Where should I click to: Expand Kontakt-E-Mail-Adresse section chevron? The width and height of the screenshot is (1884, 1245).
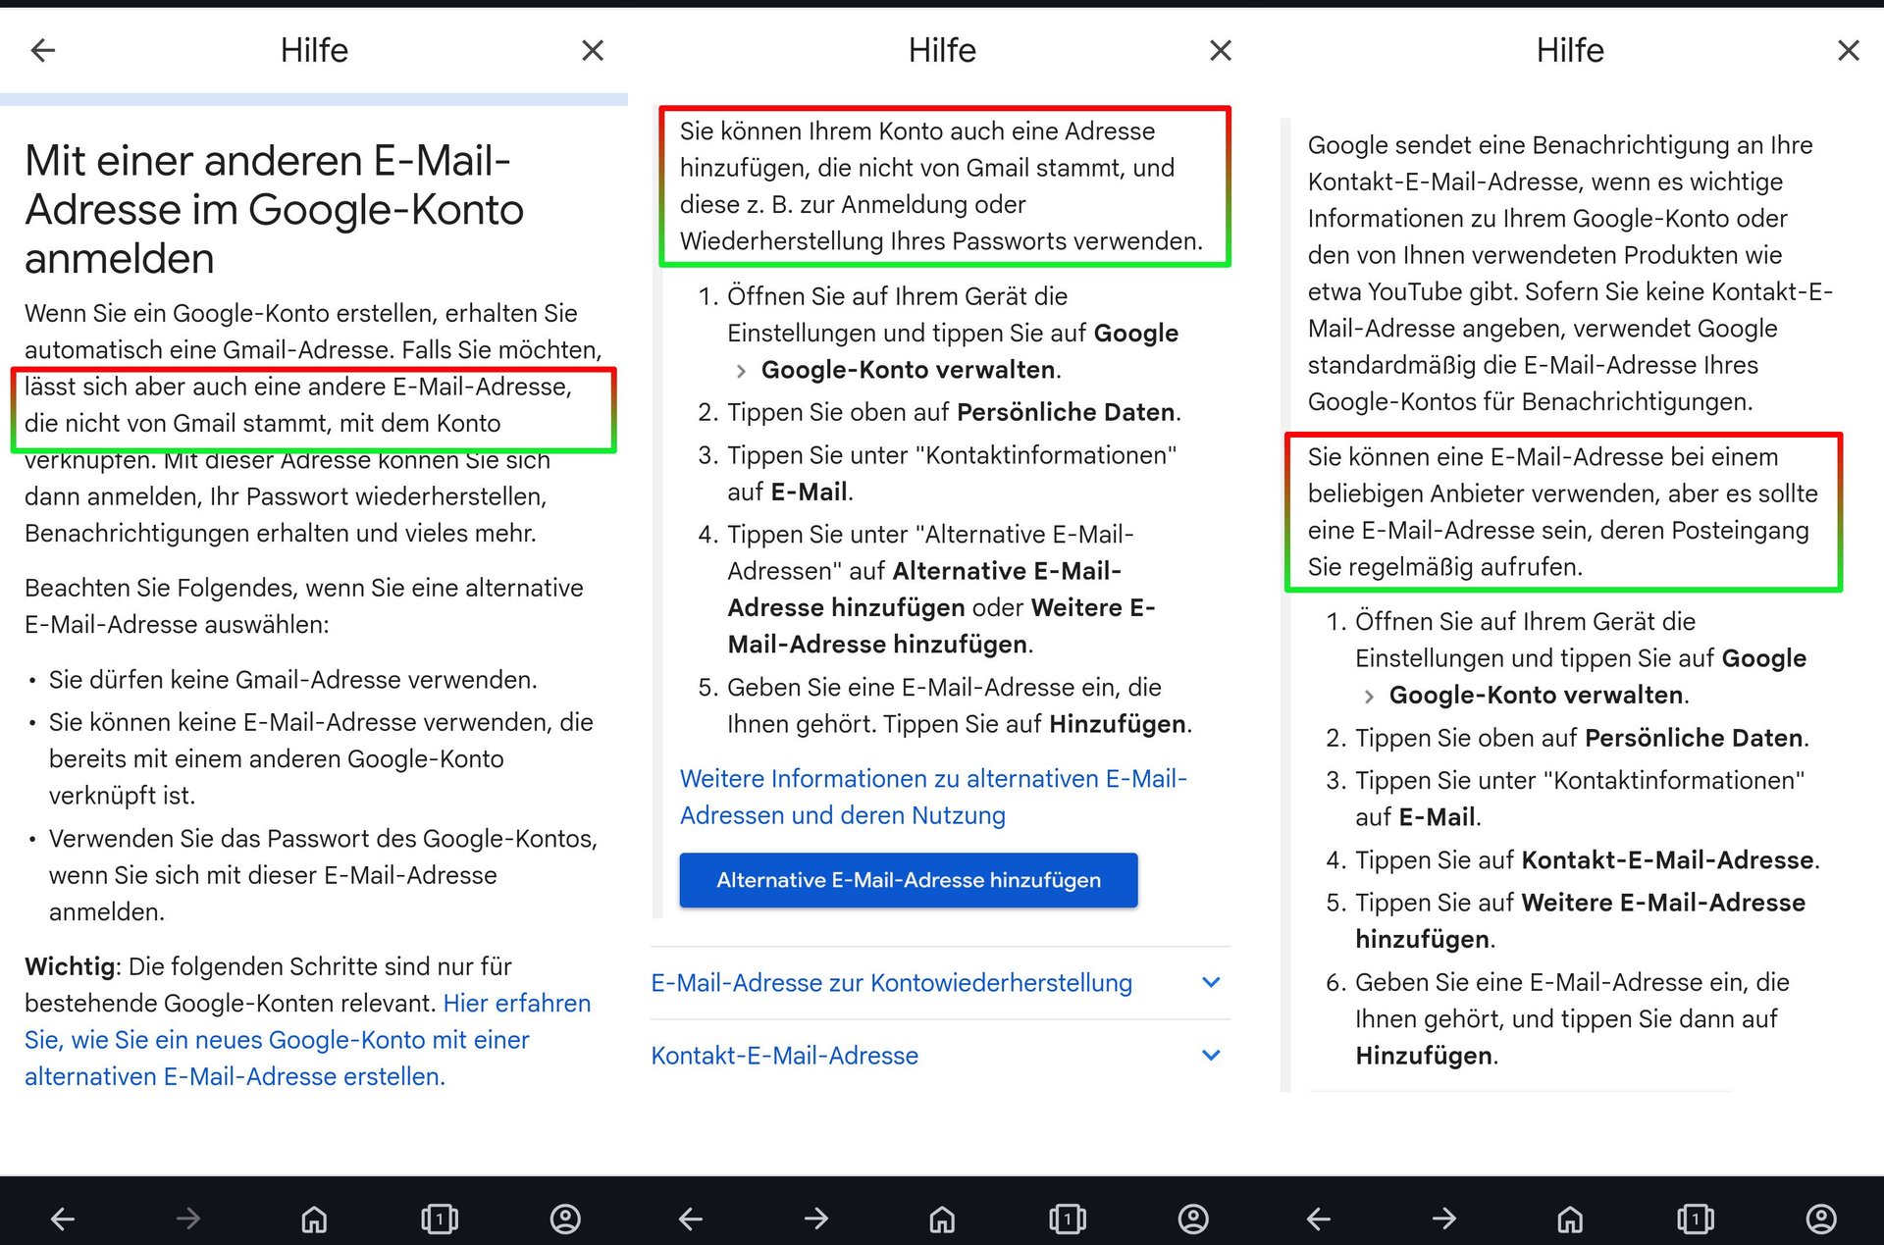(1211, 1056)
